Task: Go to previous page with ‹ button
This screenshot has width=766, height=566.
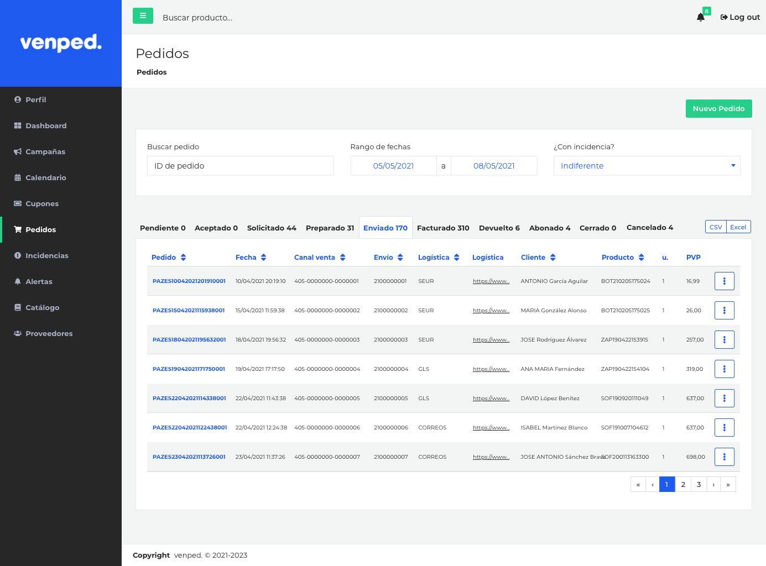Action: pos(653,484)
